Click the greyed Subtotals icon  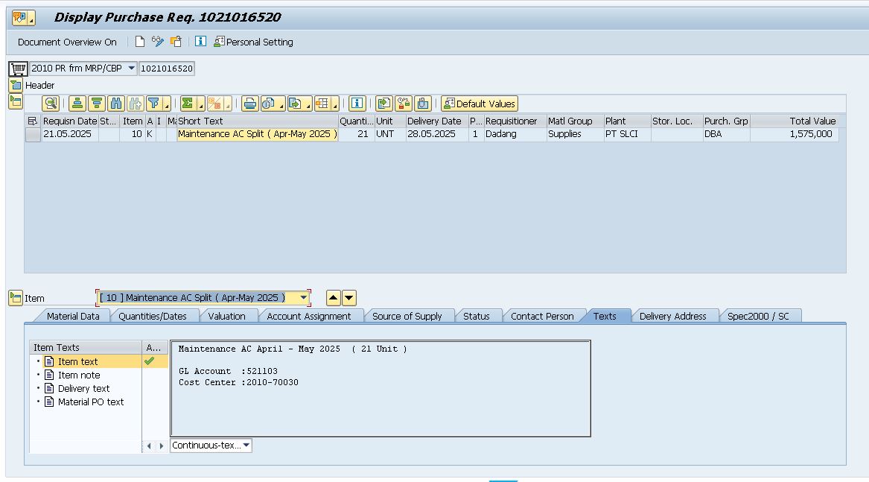point(214,104)
